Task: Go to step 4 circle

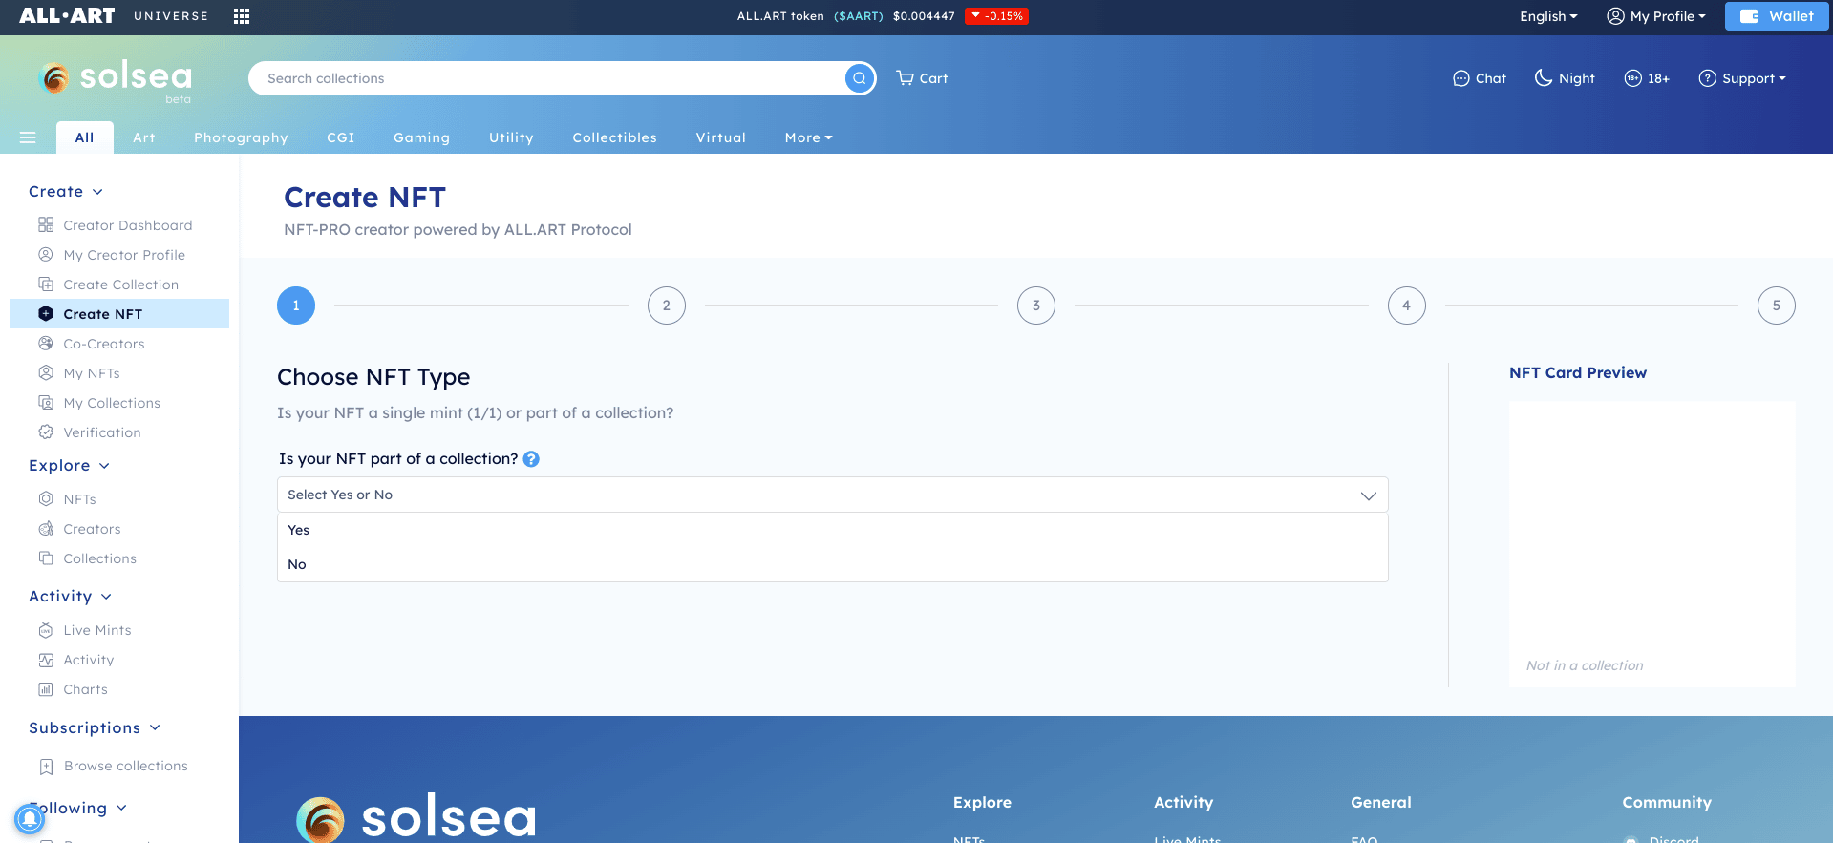Action: 1407,306
